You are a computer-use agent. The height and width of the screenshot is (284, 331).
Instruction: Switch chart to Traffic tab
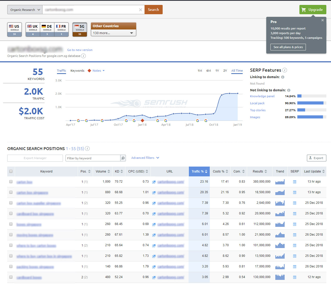(62, 71)
